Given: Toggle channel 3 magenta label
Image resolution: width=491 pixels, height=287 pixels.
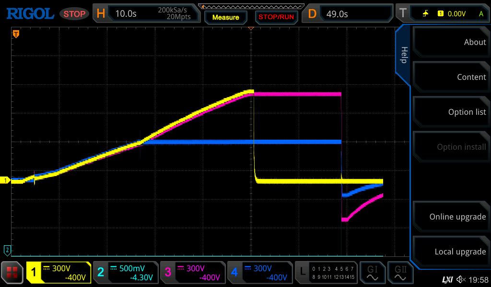Looking at the screenshot, I should (x=192, y=273).
